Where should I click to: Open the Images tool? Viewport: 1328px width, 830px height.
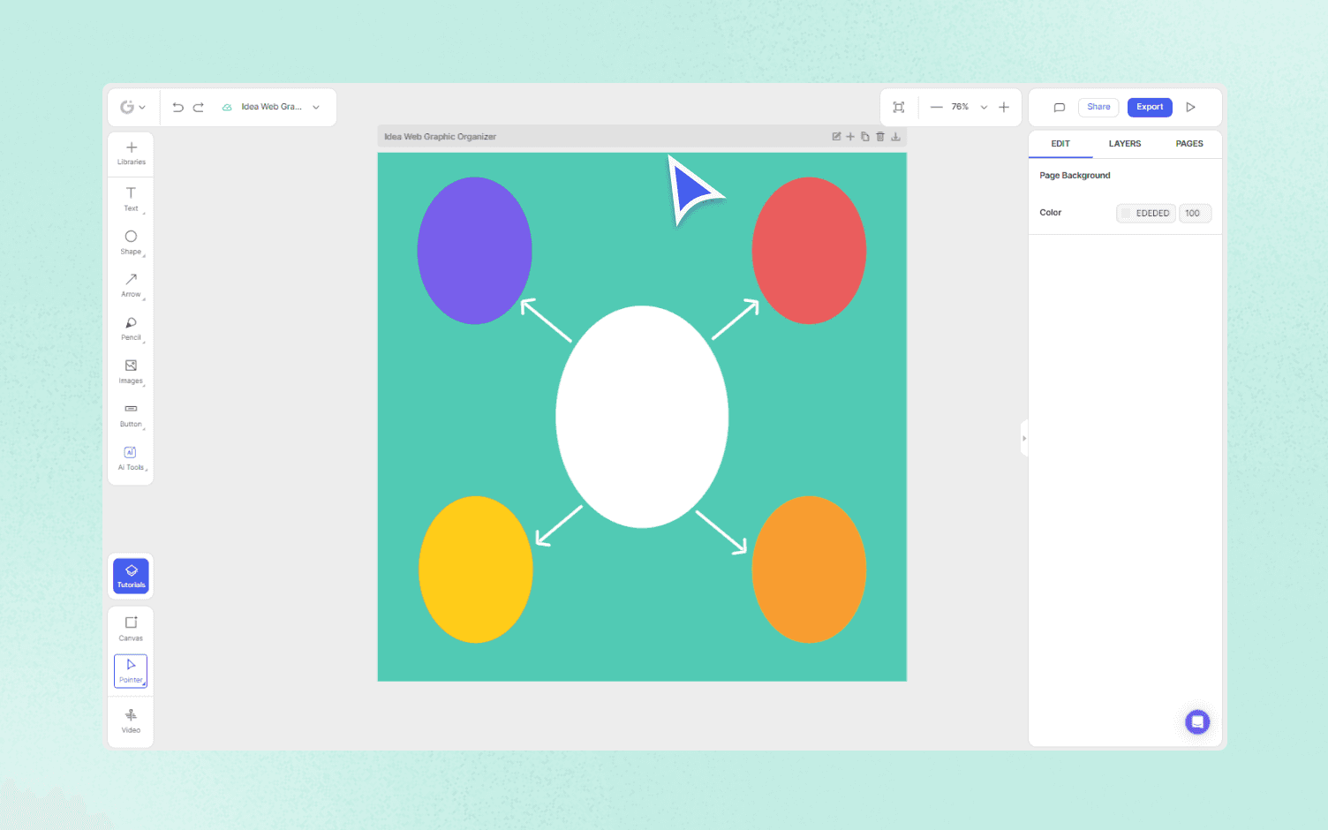(131, 372)
